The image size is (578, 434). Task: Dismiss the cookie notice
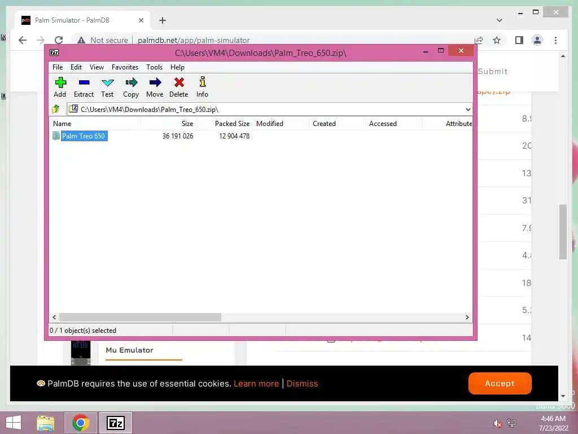click(303, 384)
